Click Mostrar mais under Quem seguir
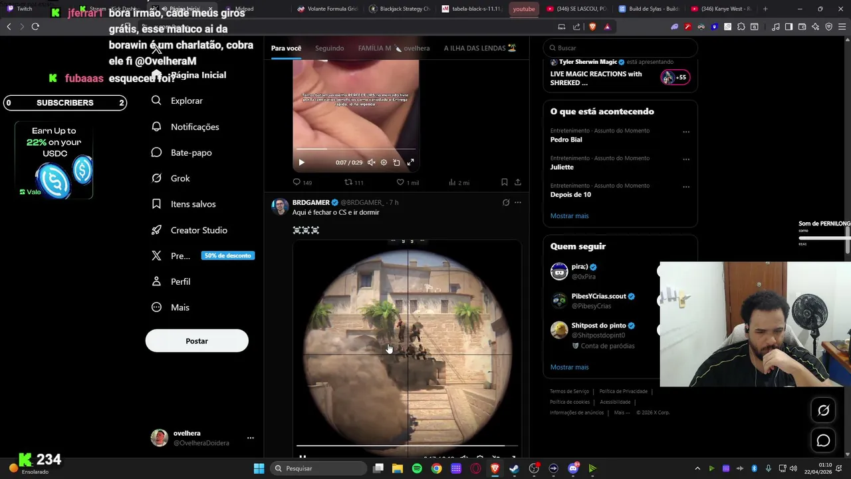Image resolution: width=851 pixels, height=479 pixels. click(569, 367)
